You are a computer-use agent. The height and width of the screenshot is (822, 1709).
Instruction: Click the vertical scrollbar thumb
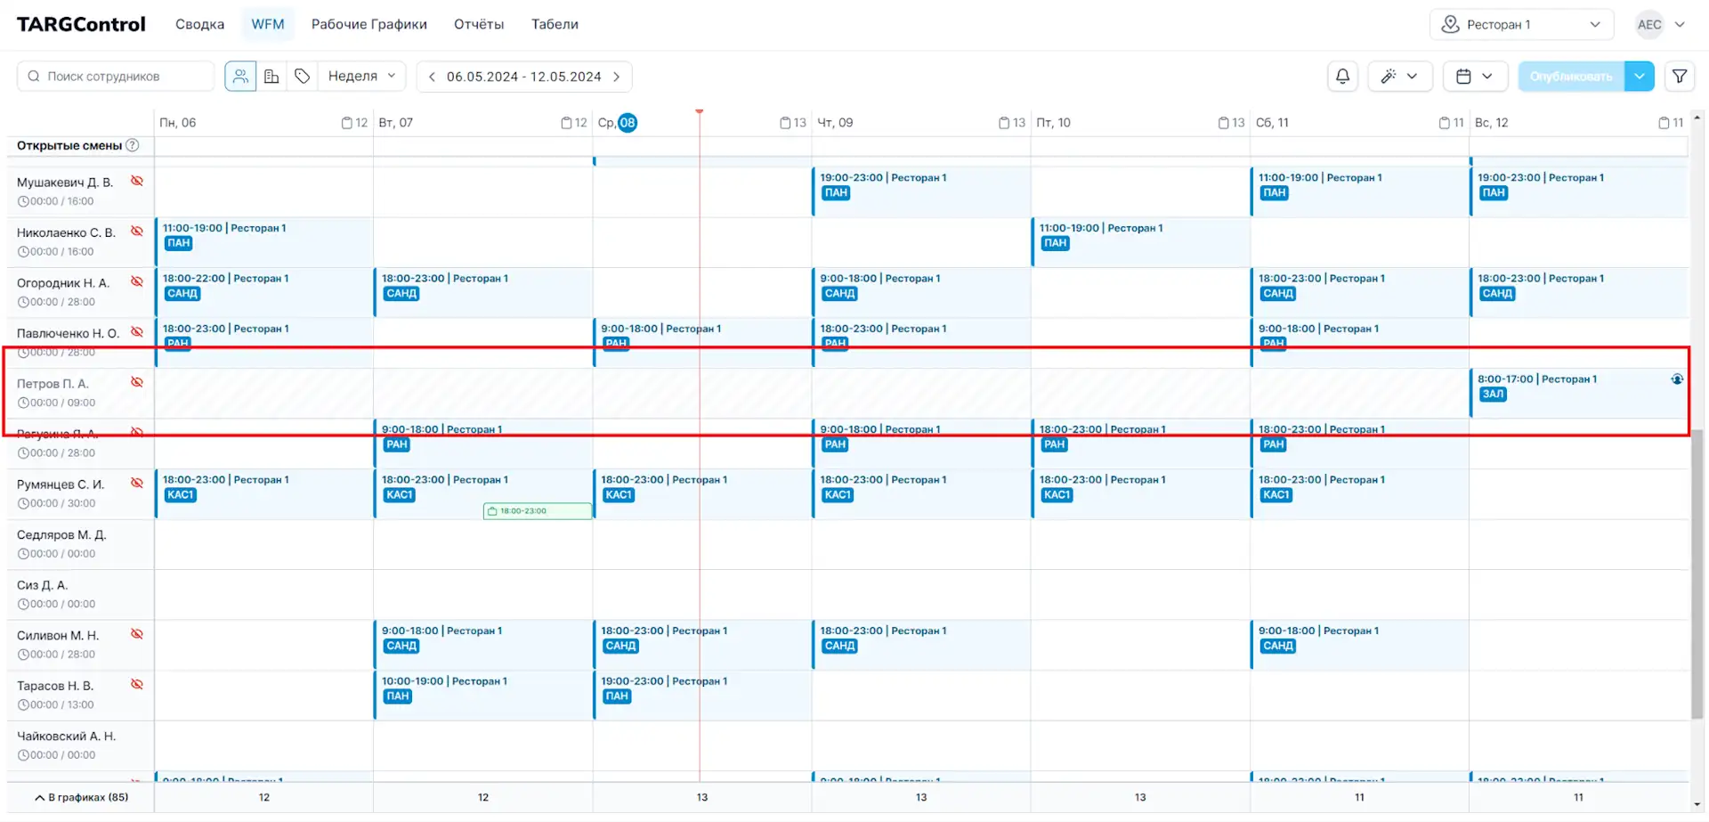[1697, 574]
